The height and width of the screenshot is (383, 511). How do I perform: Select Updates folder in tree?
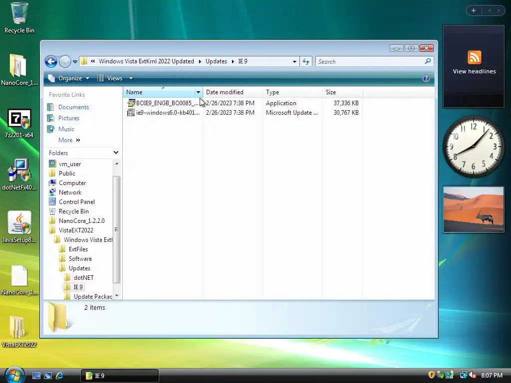[x=79, y=268]
